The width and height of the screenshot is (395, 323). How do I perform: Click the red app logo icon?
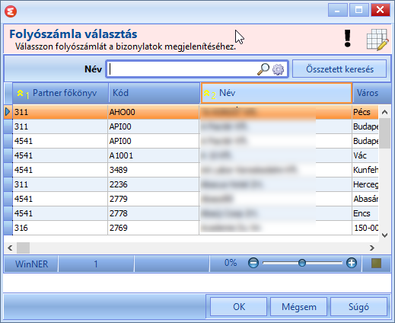11,11
